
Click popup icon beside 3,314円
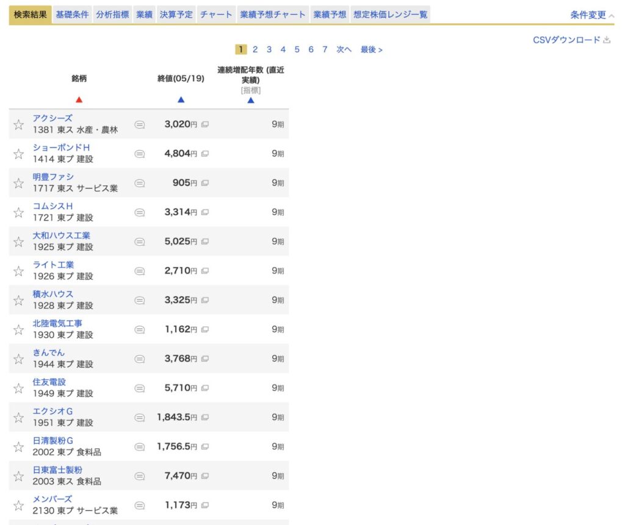tap(205, 212)
